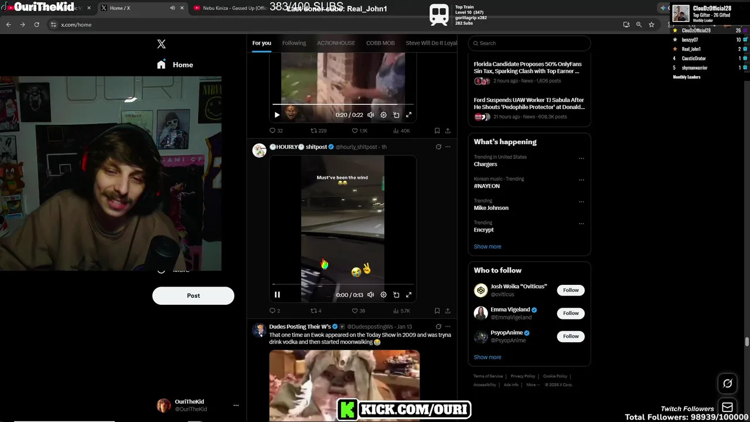
Task: Open Grok icon on HOURLY shitpost post
Action: [x=438, y=147]
